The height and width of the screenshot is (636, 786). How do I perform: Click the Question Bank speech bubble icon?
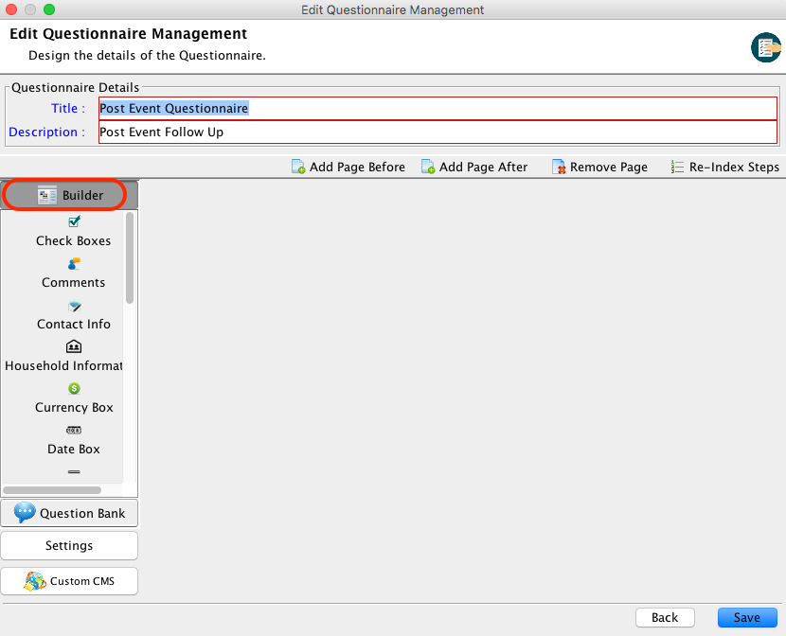(x=25, y=513)
